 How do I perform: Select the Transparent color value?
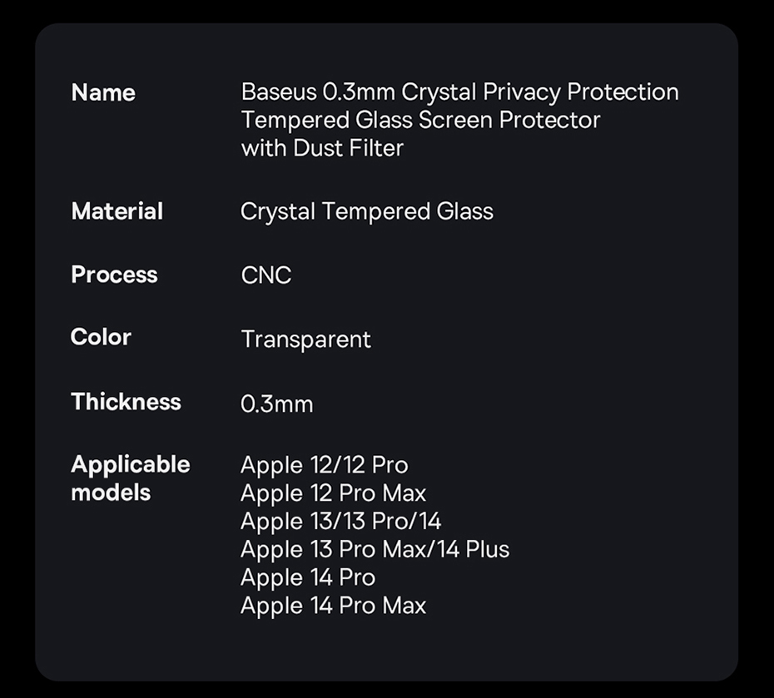[x=305, y=339]
